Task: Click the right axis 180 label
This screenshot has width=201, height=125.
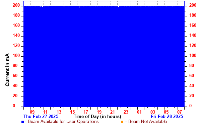Action: 193,15
